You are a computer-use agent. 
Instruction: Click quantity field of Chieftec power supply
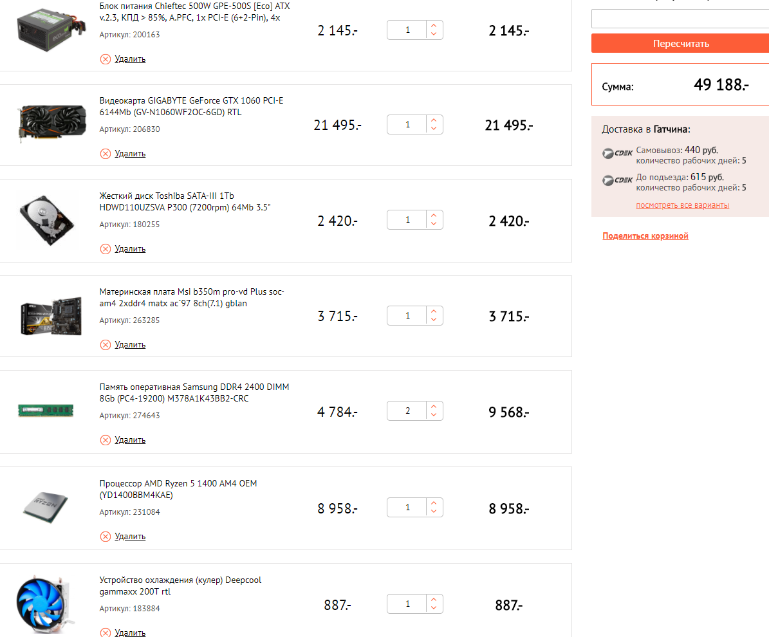[407, 30]
